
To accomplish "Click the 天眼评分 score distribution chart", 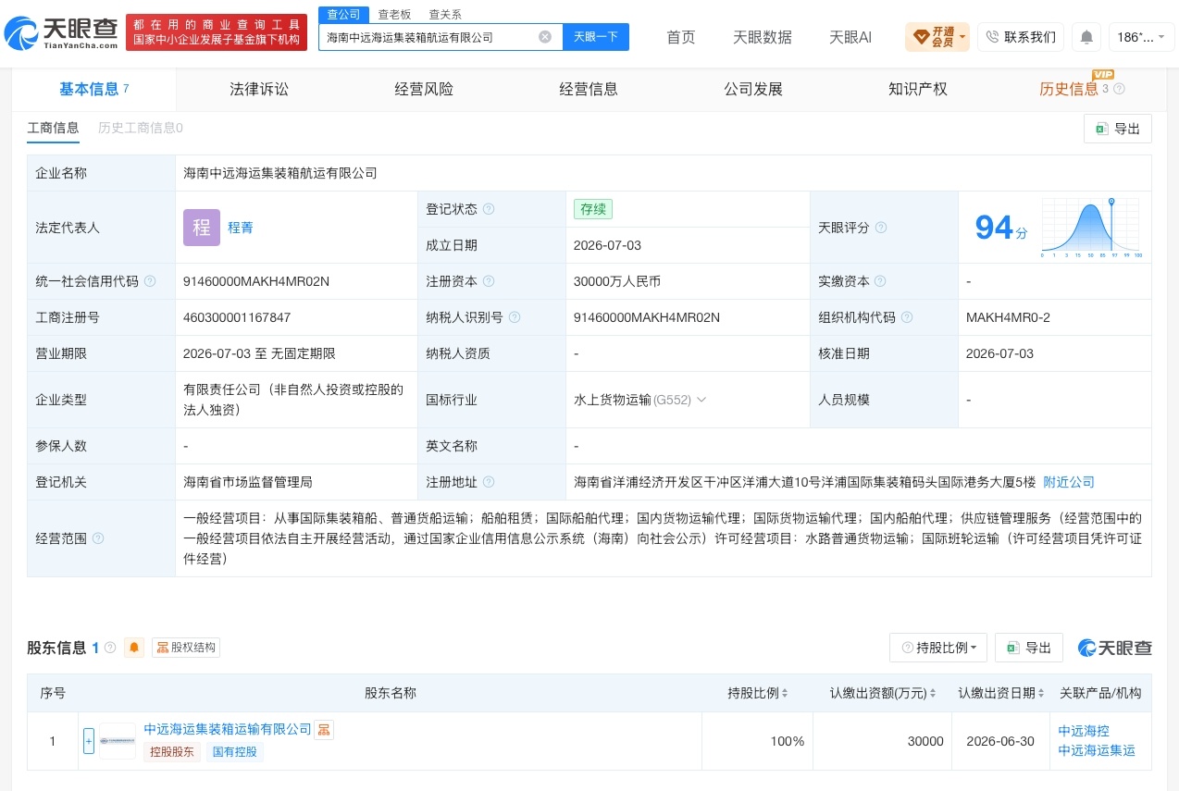I will pos(1092,228).
